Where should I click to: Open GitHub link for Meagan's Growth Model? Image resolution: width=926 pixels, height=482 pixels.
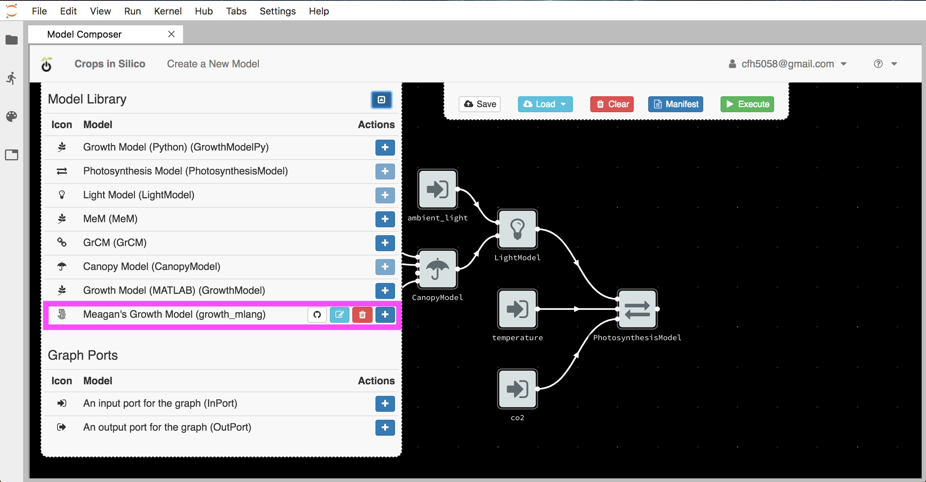317,314
